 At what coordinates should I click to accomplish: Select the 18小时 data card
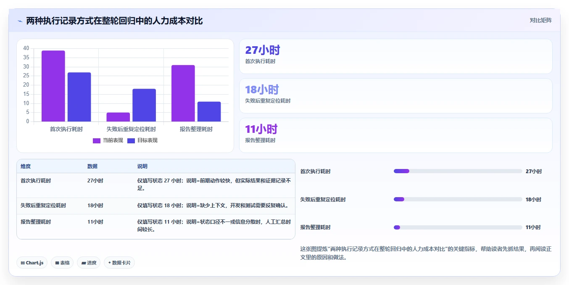[x=395, y=96]
